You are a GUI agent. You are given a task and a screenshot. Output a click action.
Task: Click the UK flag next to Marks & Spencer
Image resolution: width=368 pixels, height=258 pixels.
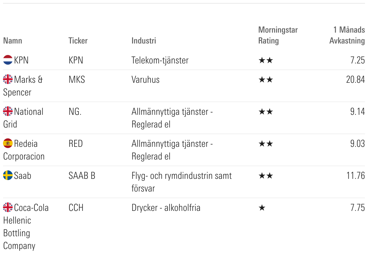[x=8, y=79]
